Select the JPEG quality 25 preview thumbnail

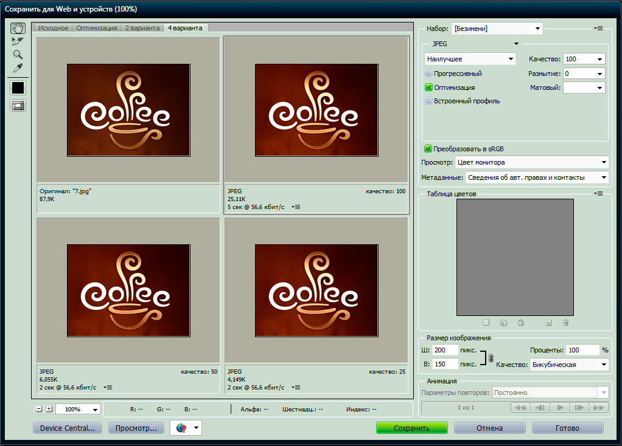click(x=316, y=290)
